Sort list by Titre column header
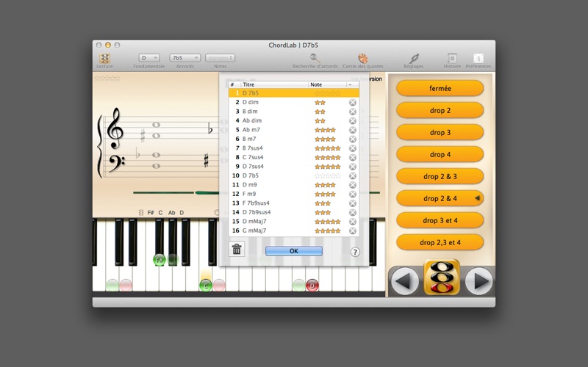This screenshot has width=588, height=367. [273, 84]
